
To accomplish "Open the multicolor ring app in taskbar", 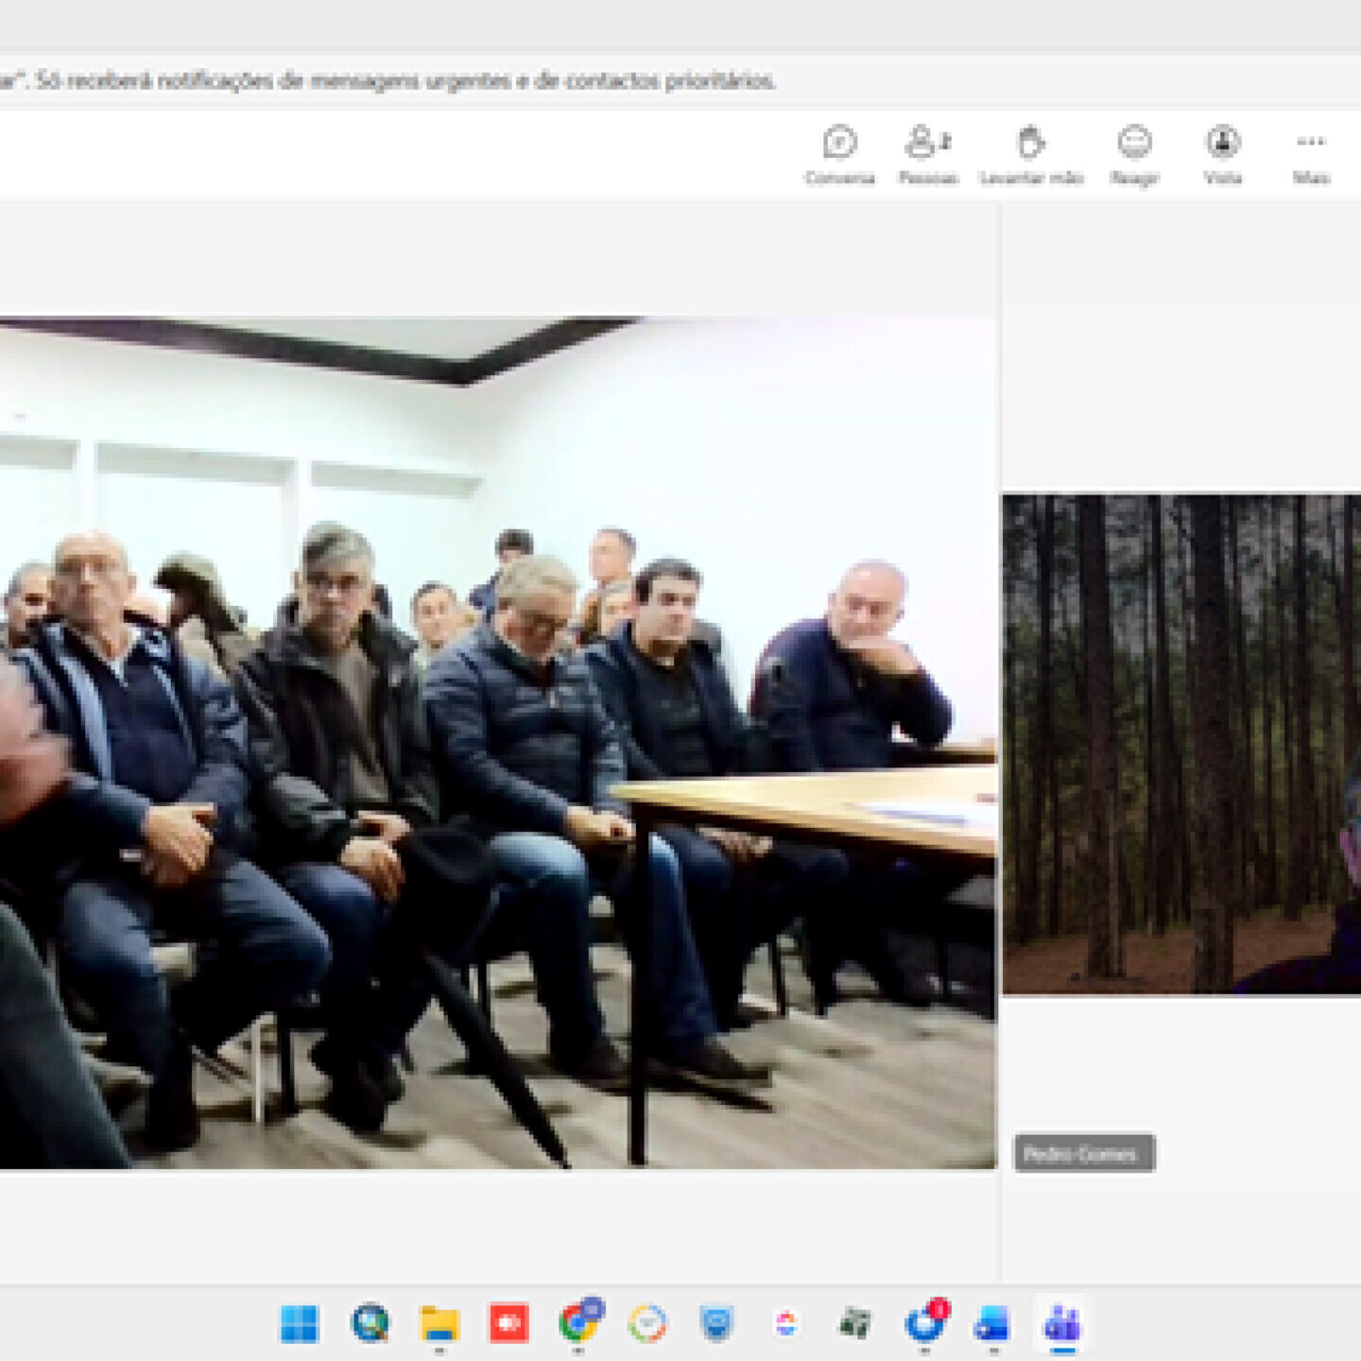I will point(647,1323).
